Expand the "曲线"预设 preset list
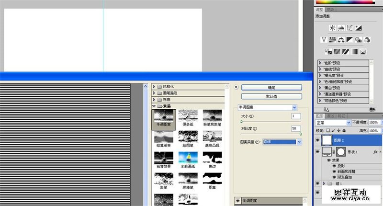This screenshot has width=383, height=206. tap(320, 69)
